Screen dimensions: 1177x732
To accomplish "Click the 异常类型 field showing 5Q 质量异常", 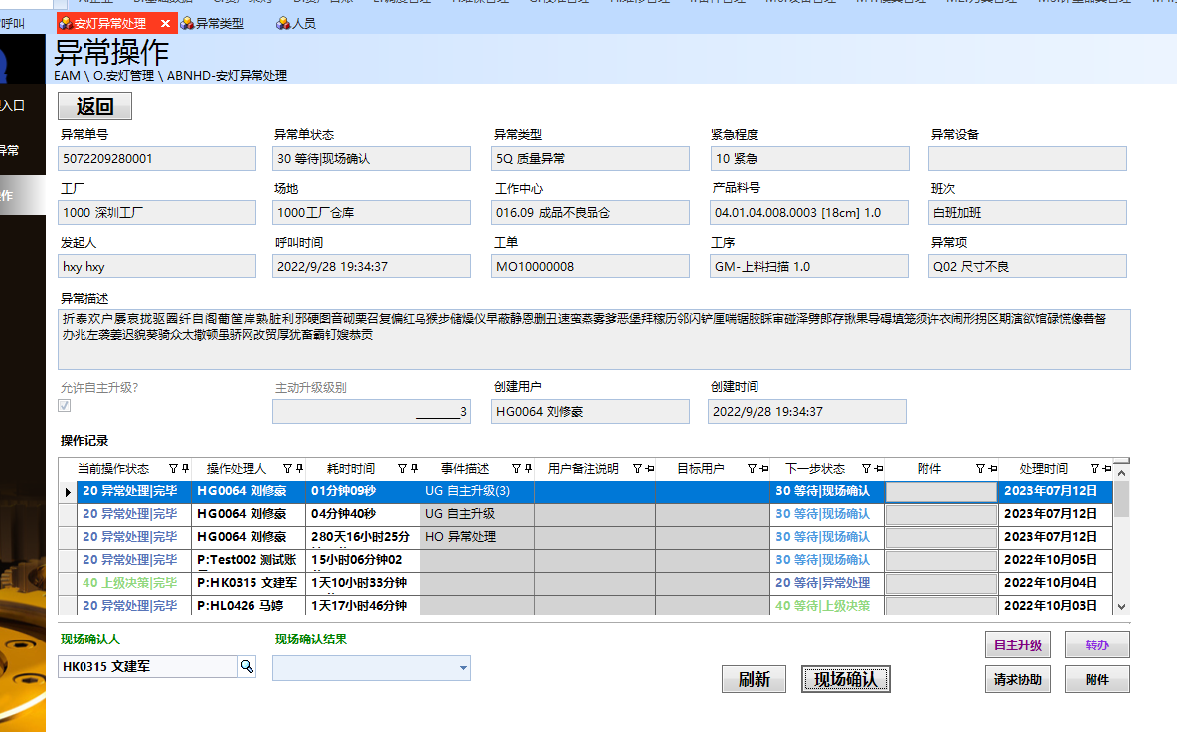I will tap(590, 158).
